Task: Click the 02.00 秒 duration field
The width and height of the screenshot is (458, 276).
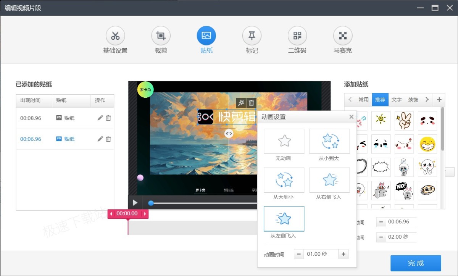Action: 401,237
